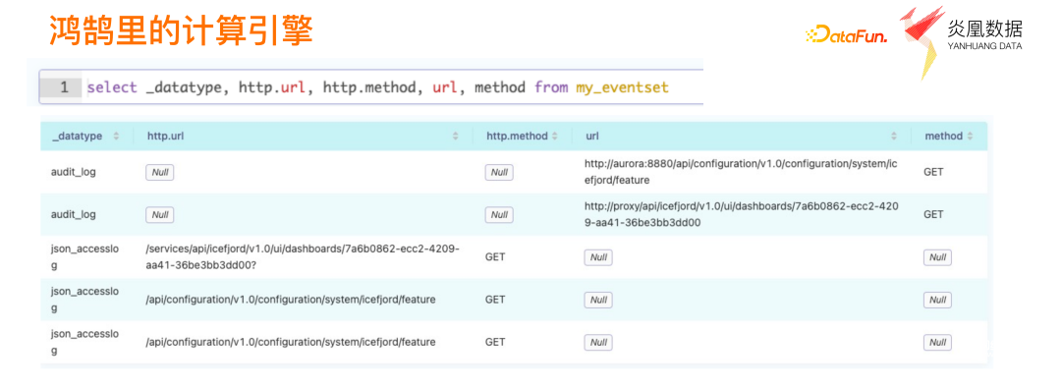Toggle sort icon beside http.method header

[555, 137]
